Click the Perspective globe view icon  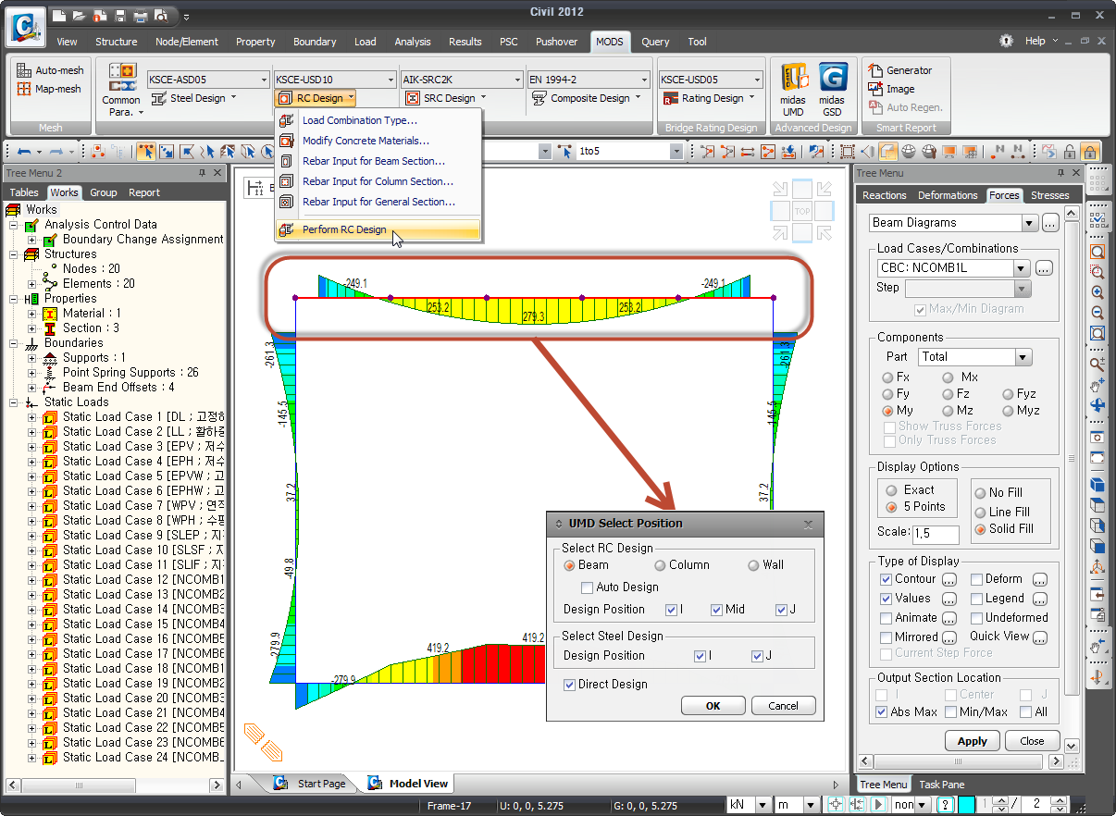tap(908, 152)
